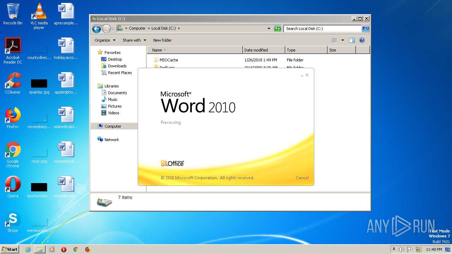Open the Opera desktop shortcut

[13, 187]
